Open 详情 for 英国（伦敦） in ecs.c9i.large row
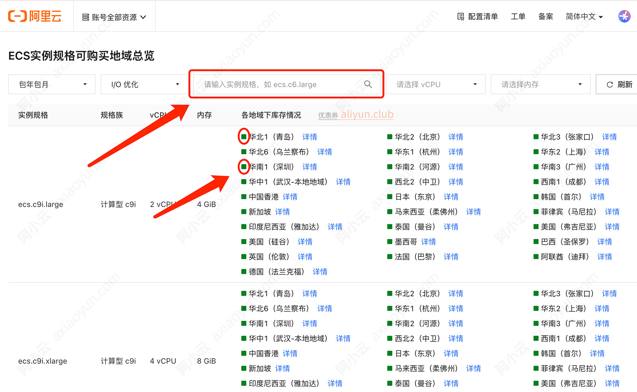Viewport: 637px width, 392px height. tap(305, 257)
